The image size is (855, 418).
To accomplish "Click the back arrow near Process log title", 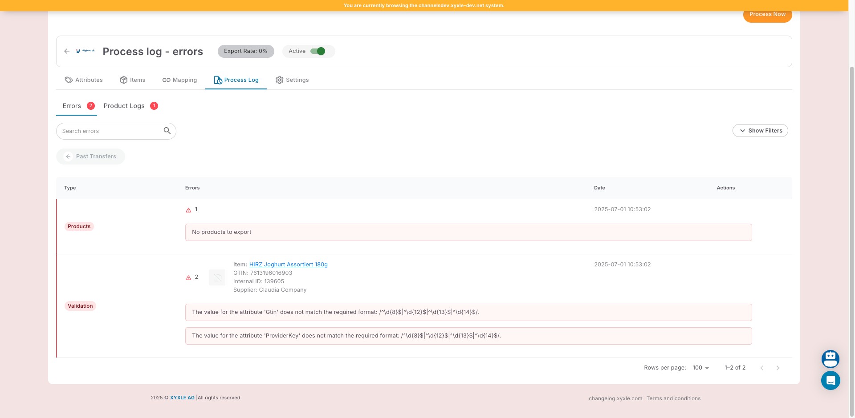I will click(67, 51).
